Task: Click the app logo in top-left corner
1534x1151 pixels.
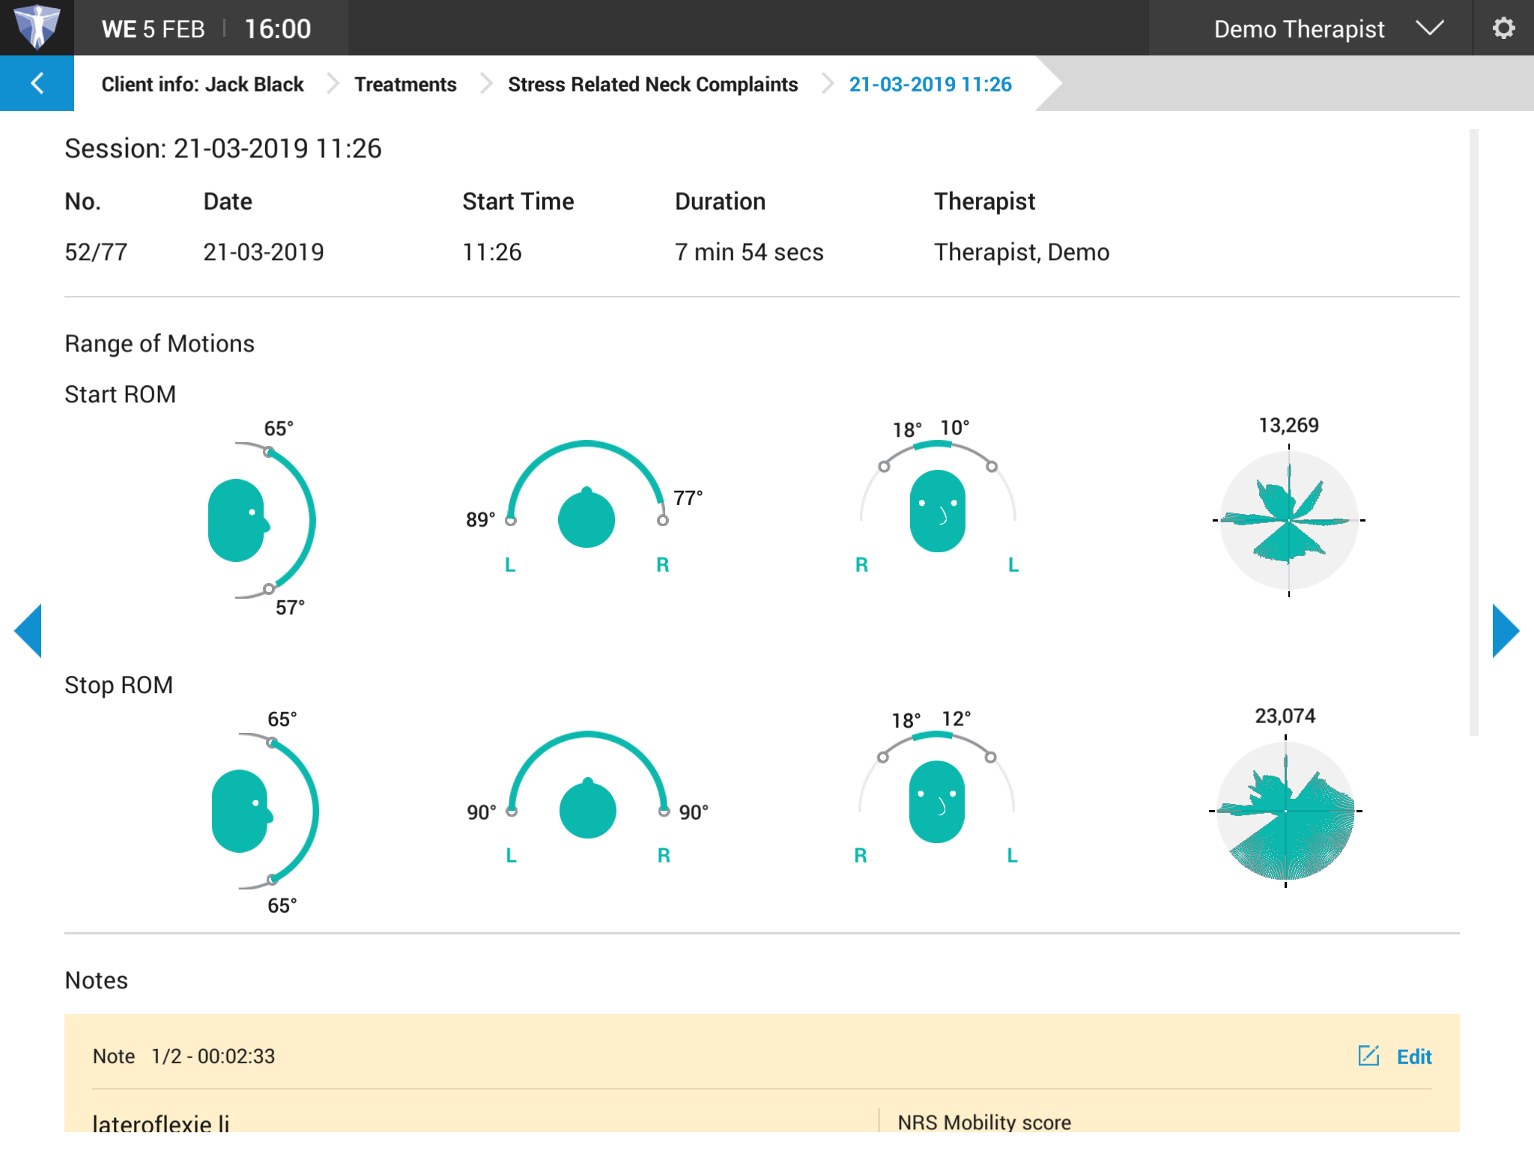Action: 37,27
